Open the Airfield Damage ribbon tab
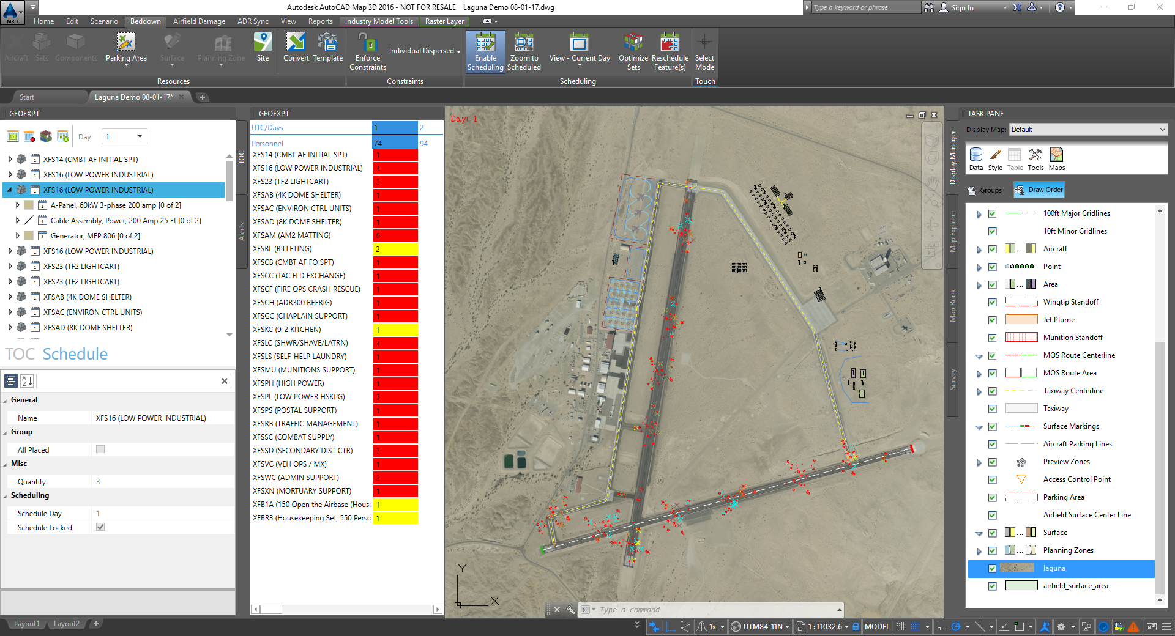 [199, 21]
